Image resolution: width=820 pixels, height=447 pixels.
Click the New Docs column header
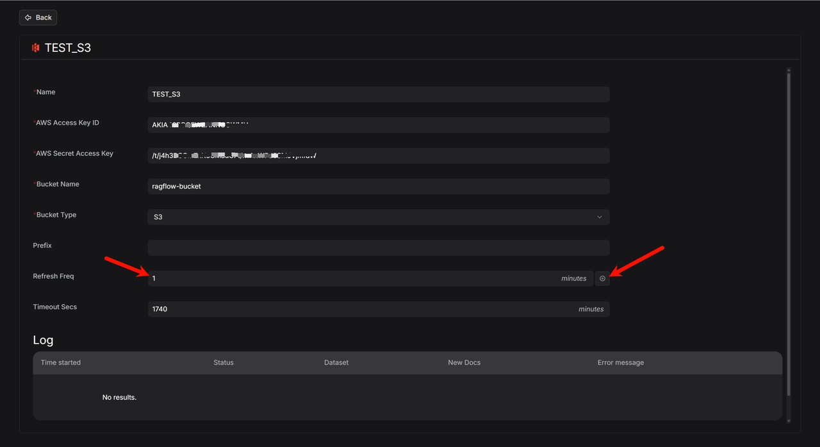point(464,363)
